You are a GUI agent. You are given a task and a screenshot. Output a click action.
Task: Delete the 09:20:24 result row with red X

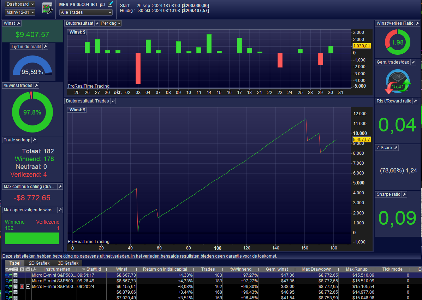(x=22, y=287)
